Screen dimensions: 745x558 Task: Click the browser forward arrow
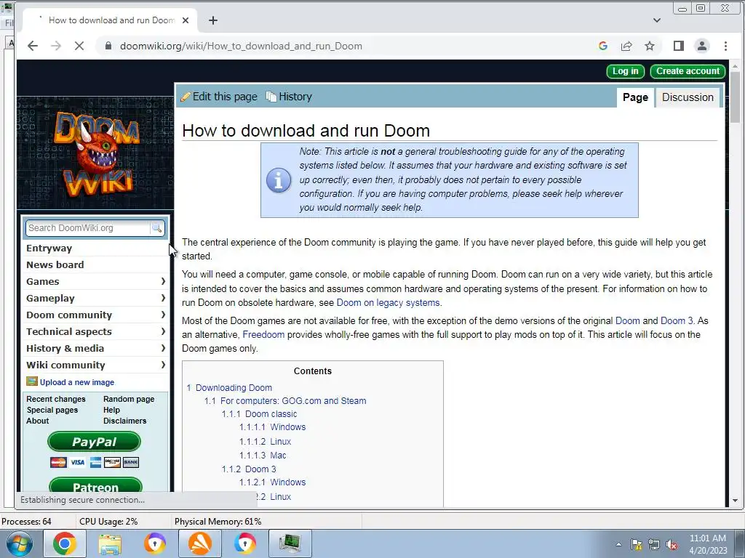coord(56,46)
